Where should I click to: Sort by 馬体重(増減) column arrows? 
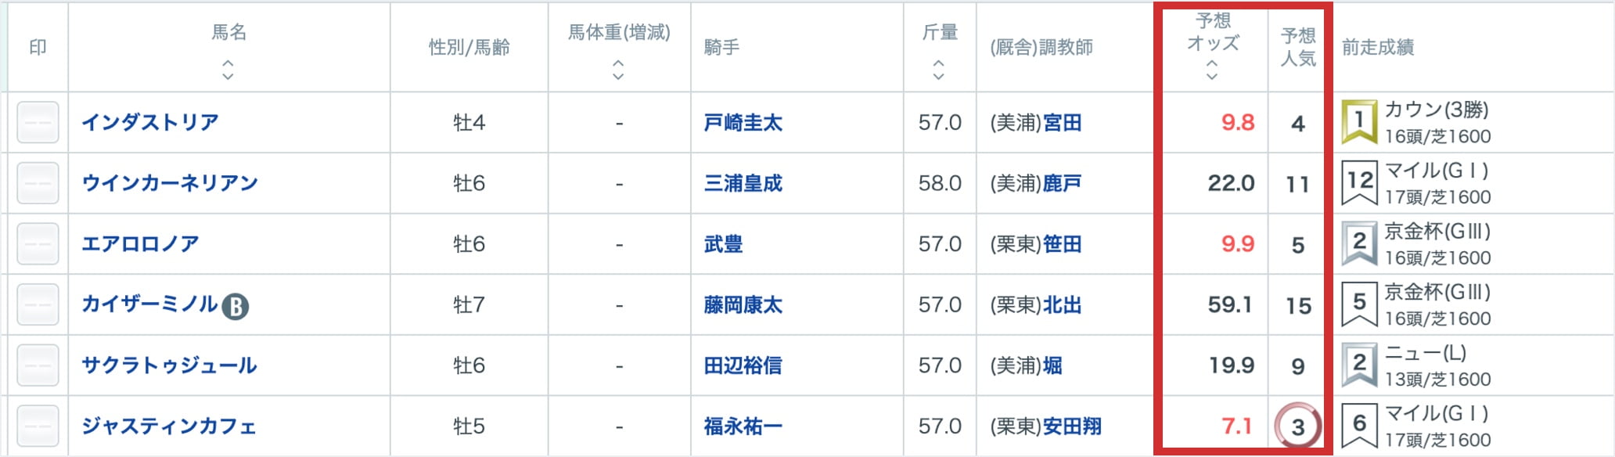(618, 70)
